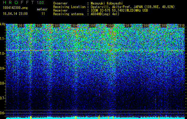Click the A504HB(yagi 4el) antenna value
This screenshot has height=119, width=187.
105,14
